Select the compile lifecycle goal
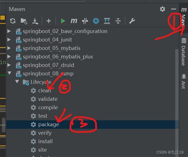 tap(48, 107)
